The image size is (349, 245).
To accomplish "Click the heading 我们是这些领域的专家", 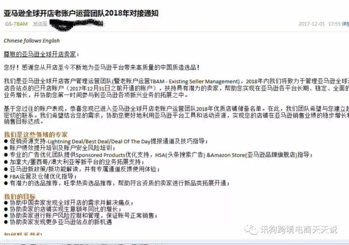I will [x=35, y=134].
